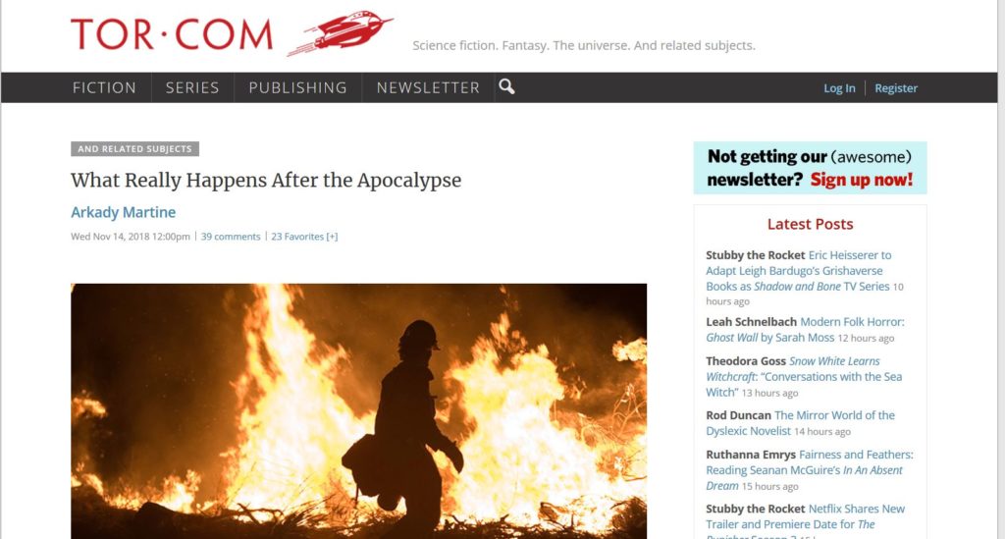Image resolution: width=1005 pixels, height=539 pixels.
Task: Click the red rocket logo
Action: [x=340, y=32]
